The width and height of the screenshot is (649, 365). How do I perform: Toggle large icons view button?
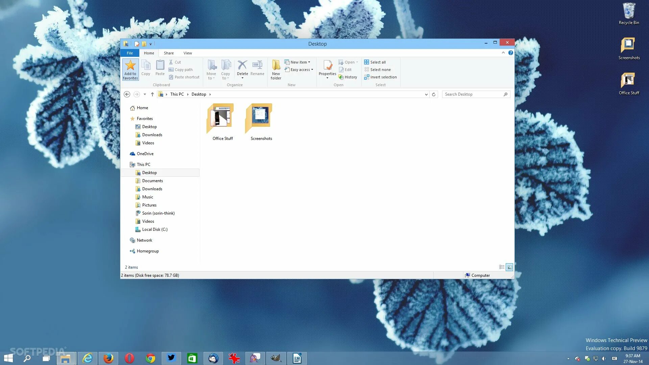pyautogui.click(x=509, y=267)
